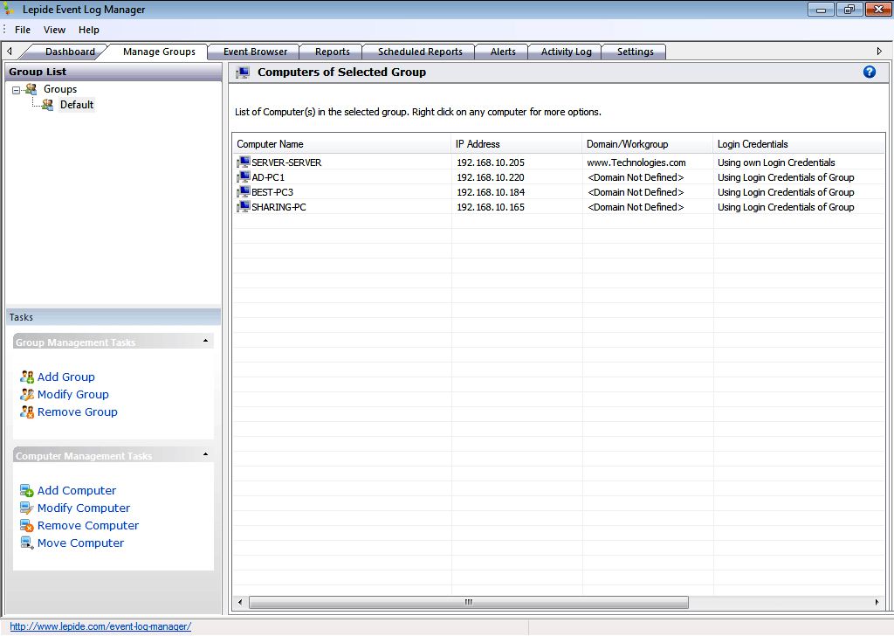Click the Using own Login Credentials cell
894x636 pixels.
pyautogui.click(x=776, y=162)
